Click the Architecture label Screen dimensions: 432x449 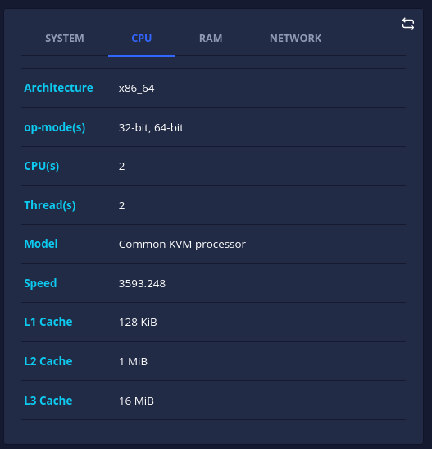[x=58, y=88]
